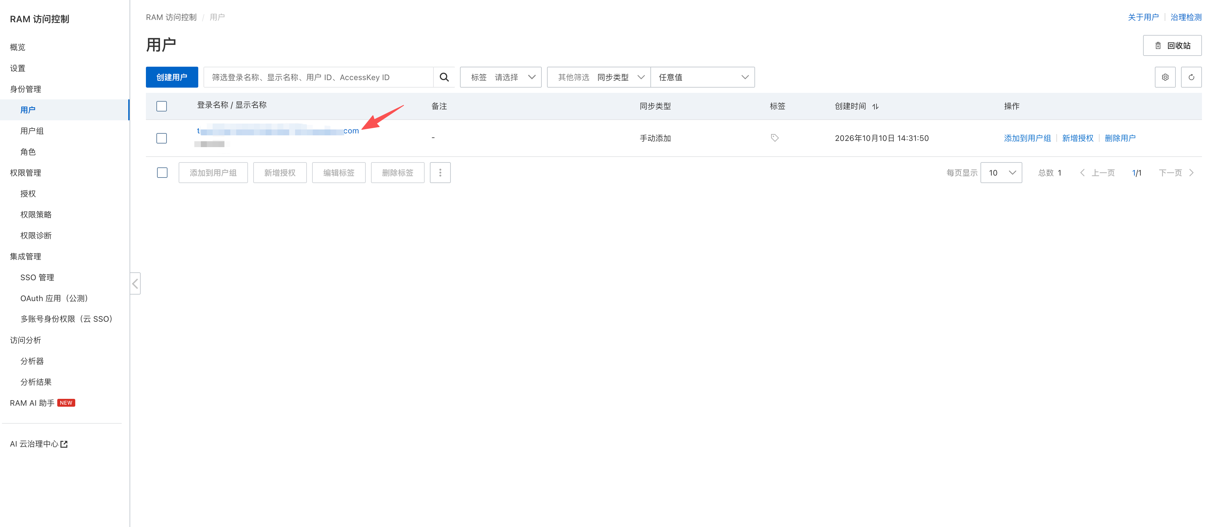1217x527 pixels.
Task: Open the three-dot more actions menu
Action: pyautogui.click(x=440, y=173)
